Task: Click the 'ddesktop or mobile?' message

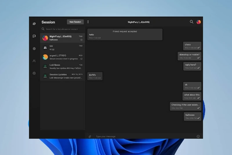Action: 189,56
